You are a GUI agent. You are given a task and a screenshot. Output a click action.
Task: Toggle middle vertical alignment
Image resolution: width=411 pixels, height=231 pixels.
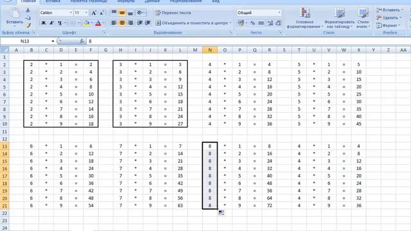(x=122, y=13)
